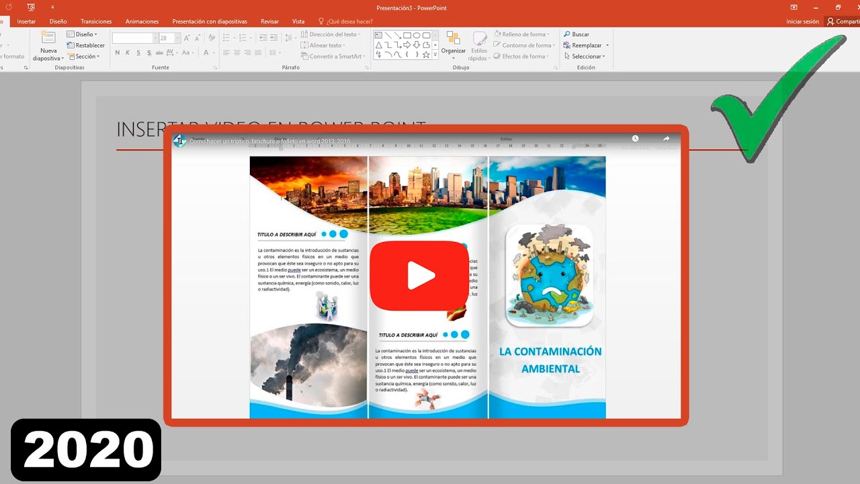Toggle strikethrough (abc) formatting
Image resolution: width=860 pixels, height=484 pixels.
(159, 52)
